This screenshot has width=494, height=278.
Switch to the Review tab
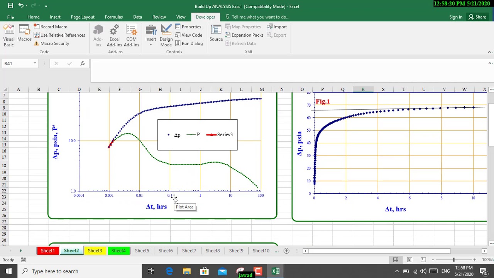tap(159, 17)
